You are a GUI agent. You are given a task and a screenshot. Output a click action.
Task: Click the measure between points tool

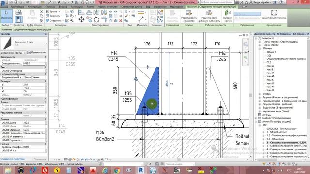(141, 19)
